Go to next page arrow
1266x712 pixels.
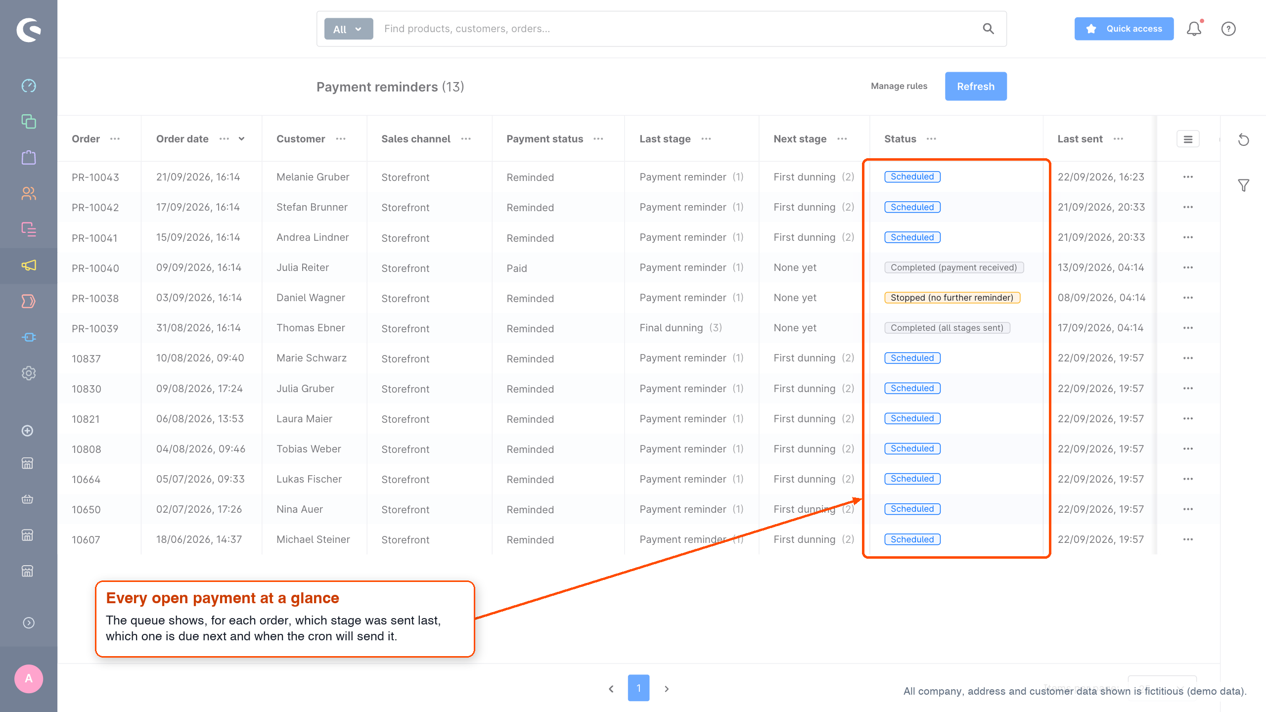pos(667,689)
